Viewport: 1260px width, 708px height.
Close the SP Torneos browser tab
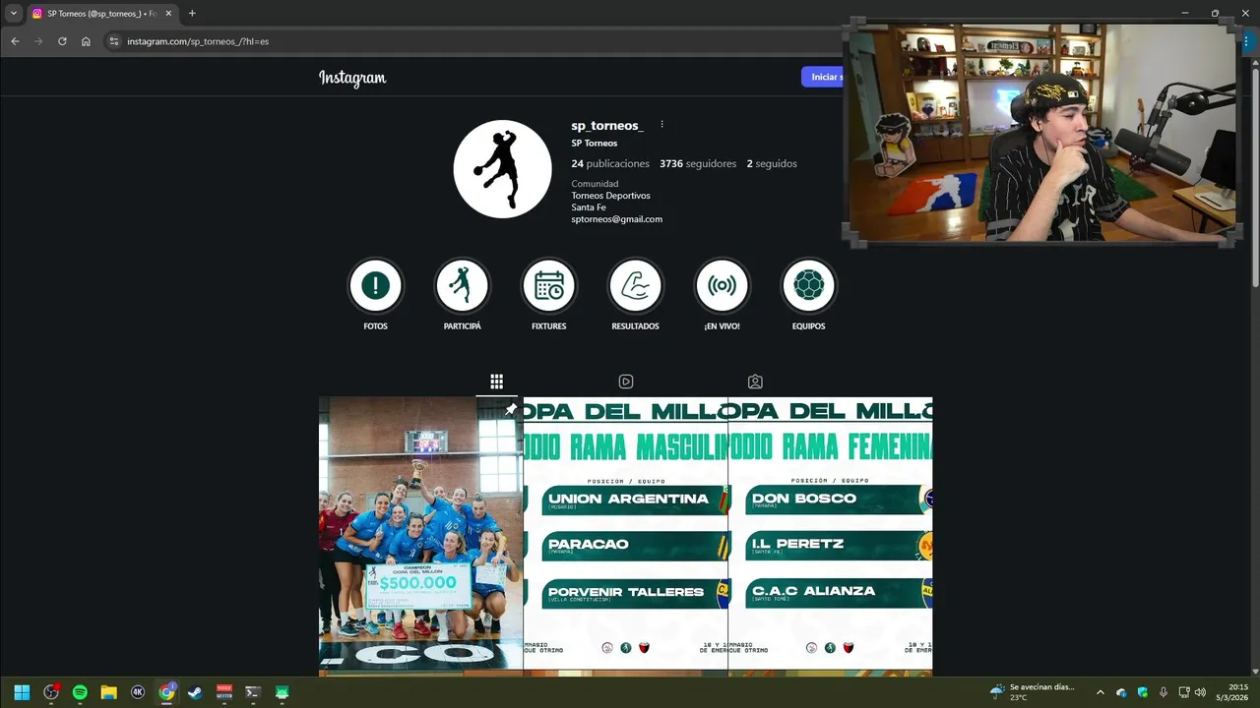point(166,14)
